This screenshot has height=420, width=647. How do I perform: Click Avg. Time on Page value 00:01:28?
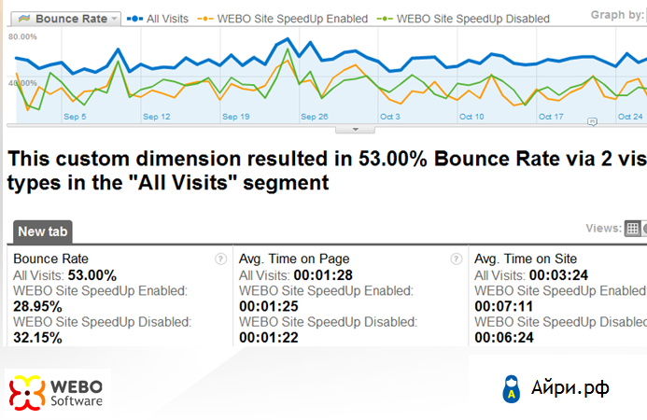point(323,275)
